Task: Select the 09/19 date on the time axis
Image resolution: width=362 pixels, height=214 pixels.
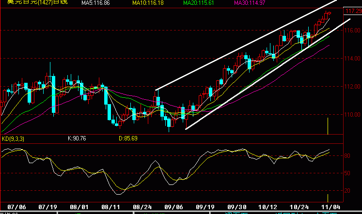Action: pos(205,207)
